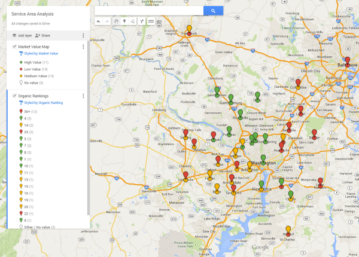Click the red pin marker at Upper Marlboro
The width and height of the screenshot is (359, 257).
pyautogui.click(x=320, y=182)
